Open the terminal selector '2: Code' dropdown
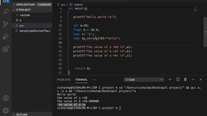 point(144,80)
